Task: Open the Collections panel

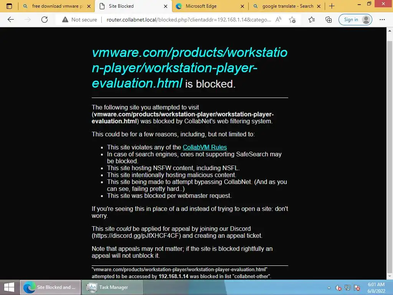Action: coord(329,20)
